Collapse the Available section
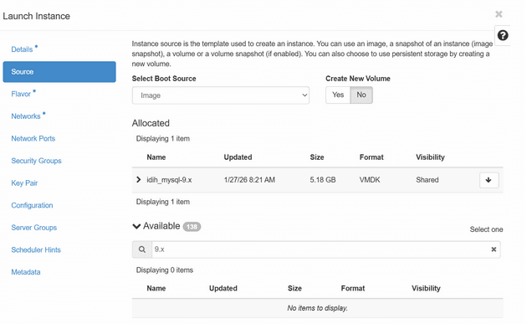The width and height of the screenshot is (532, 329). (x=136, y=226)
